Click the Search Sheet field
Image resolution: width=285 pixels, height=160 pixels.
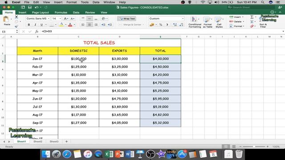tap(251, 7)
